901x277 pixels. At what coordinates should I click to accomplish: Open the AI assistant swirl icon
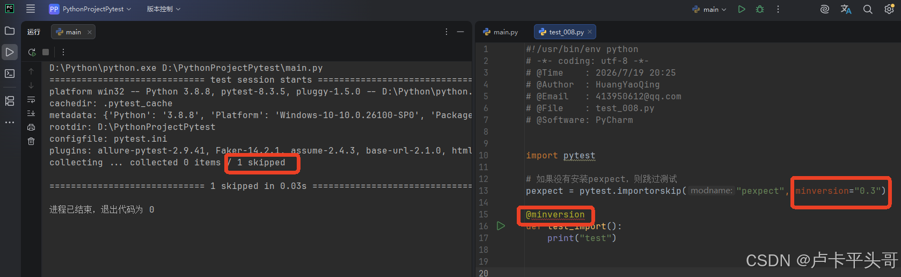[825, 9]
